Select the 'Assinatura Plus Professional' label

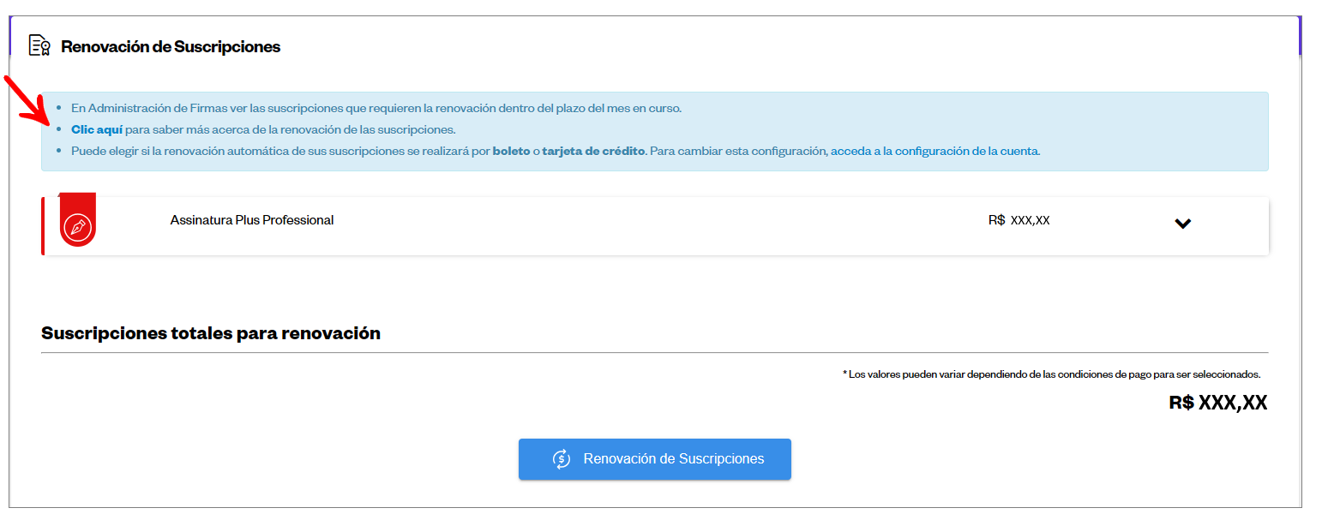[252, 220]
